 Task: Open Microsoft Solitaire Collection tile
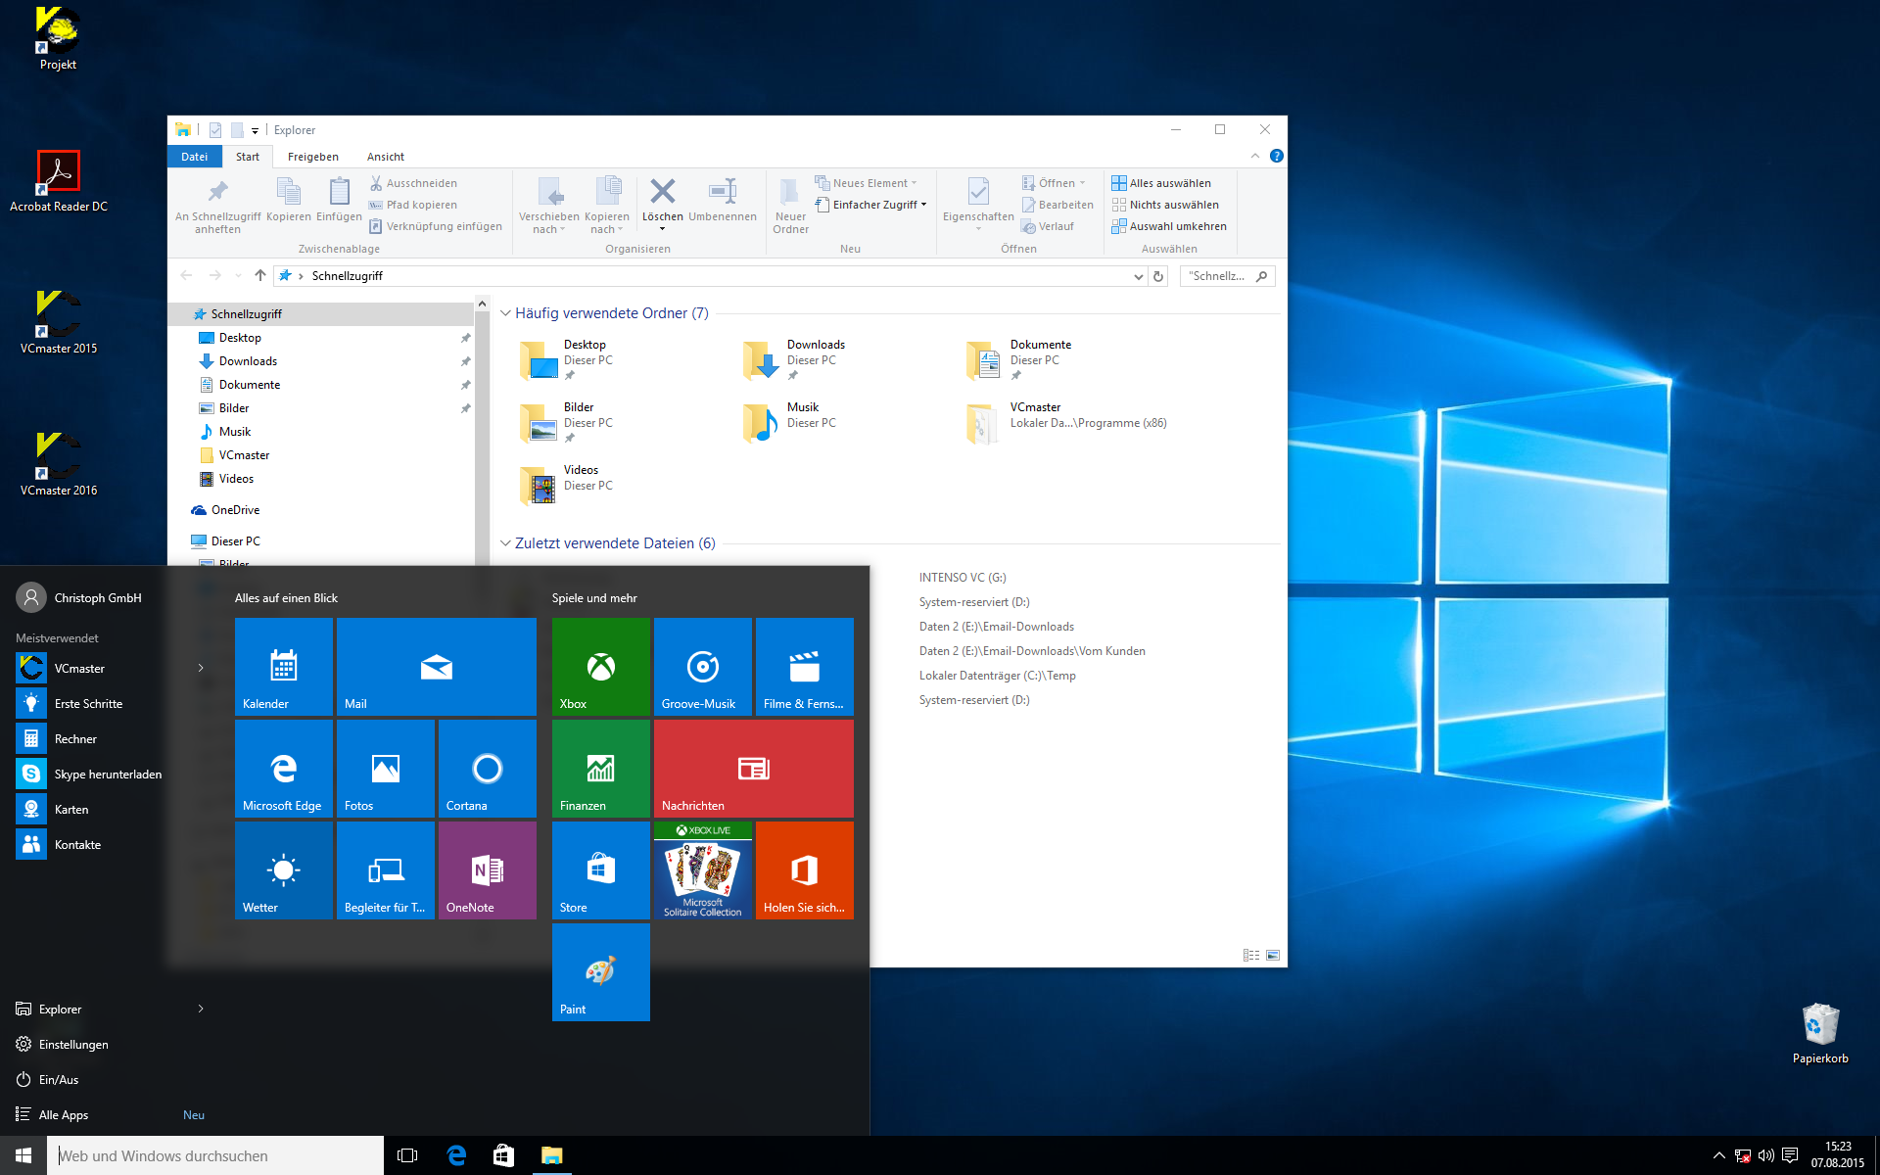tap(703, 870)
